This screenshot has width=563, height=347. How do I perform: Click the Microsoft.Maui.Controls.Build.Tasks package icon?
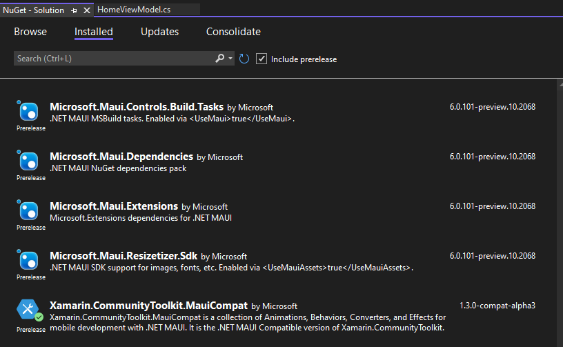coord(28,111)
